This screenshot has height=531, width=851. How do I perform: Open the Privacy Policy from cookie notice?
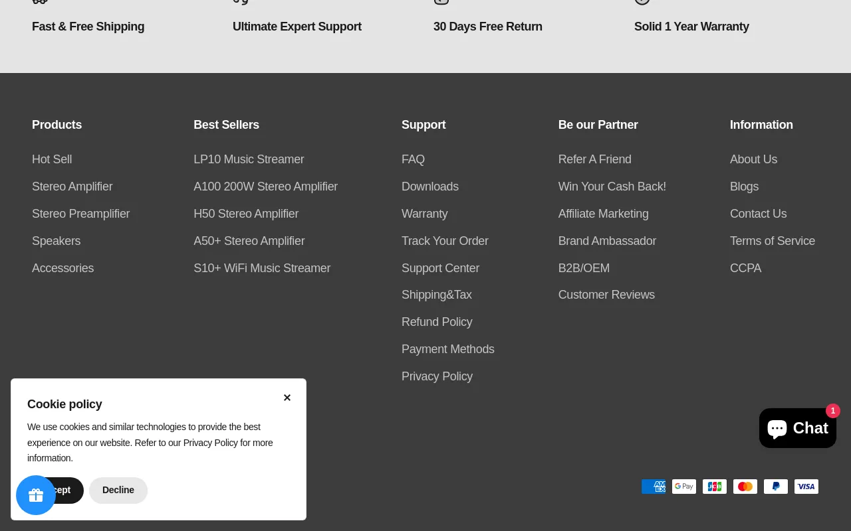(x=210, y=443)
